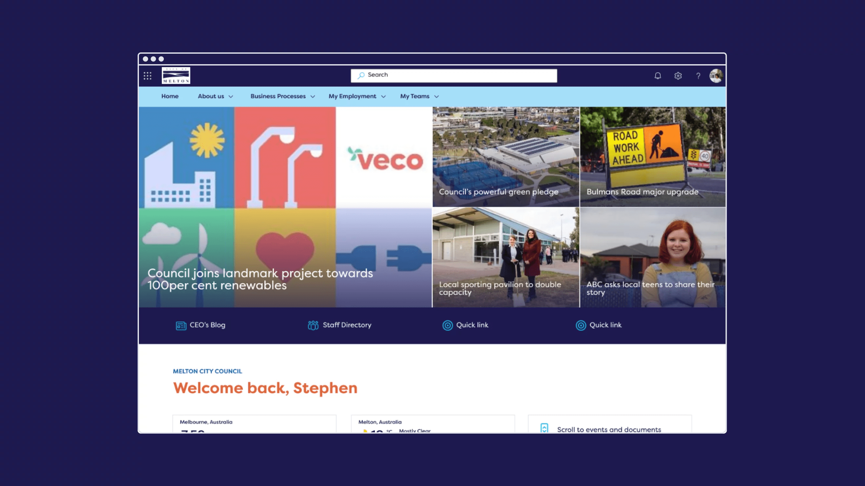865x486 pixels.
Task: Open Council's powerful green pledge article
Action: pyautogui.click(x=498, y=192)
